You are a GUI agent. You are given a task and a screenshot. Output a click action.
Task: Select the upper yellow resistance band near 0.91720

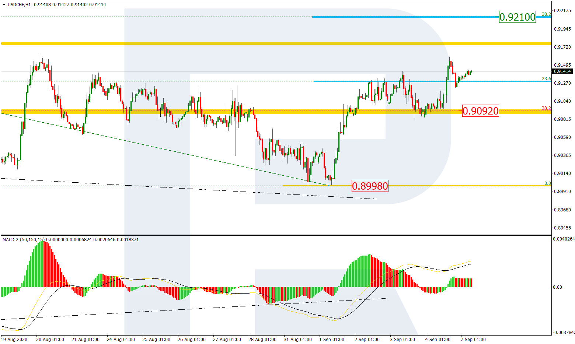pyautogui.click(x=276, y=43)
